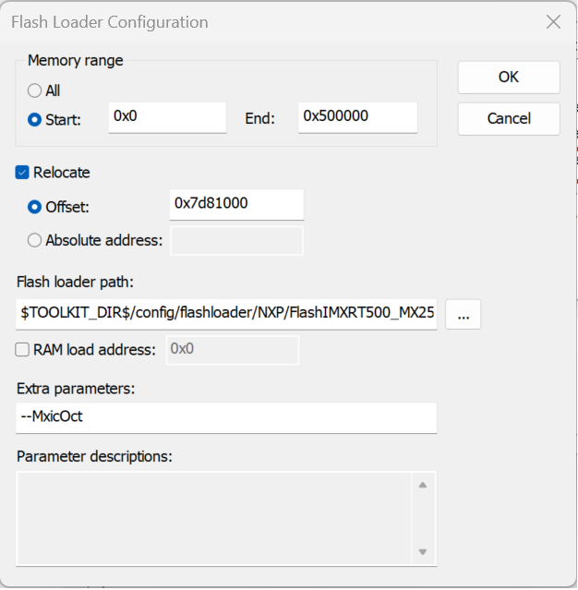The image size is (578, 590).
Task: Enable the RAM load address checkbox
Action: [23, 350]
